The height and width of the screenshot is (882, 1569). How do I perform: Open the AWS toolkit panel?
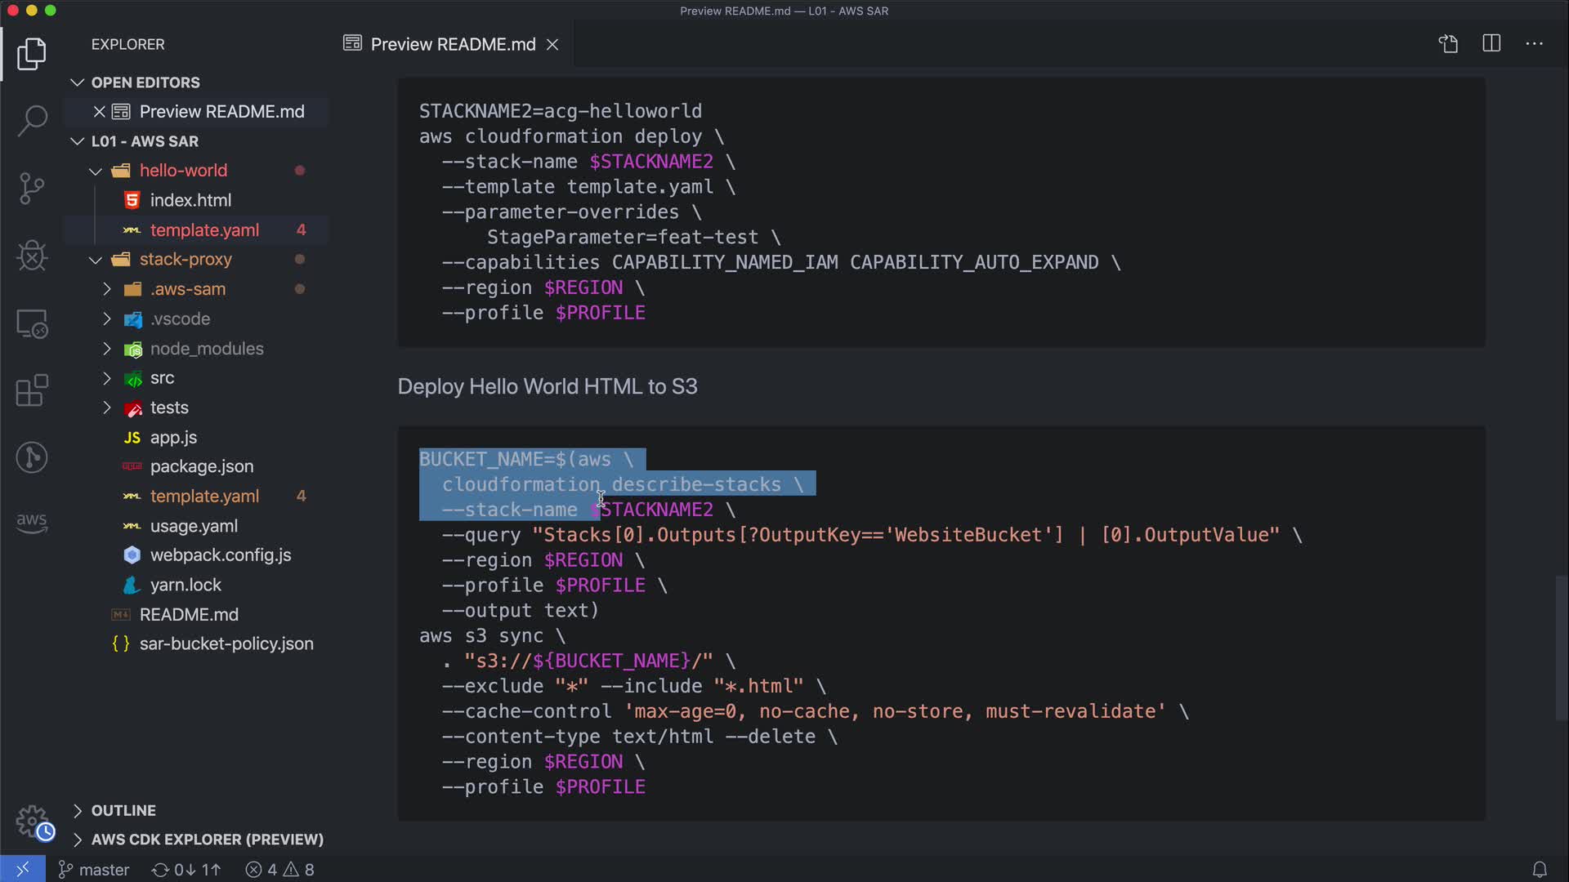32,522
